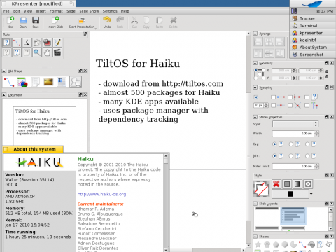
Task: Collapse the Add Shape panel
Action: coord(4,71)
